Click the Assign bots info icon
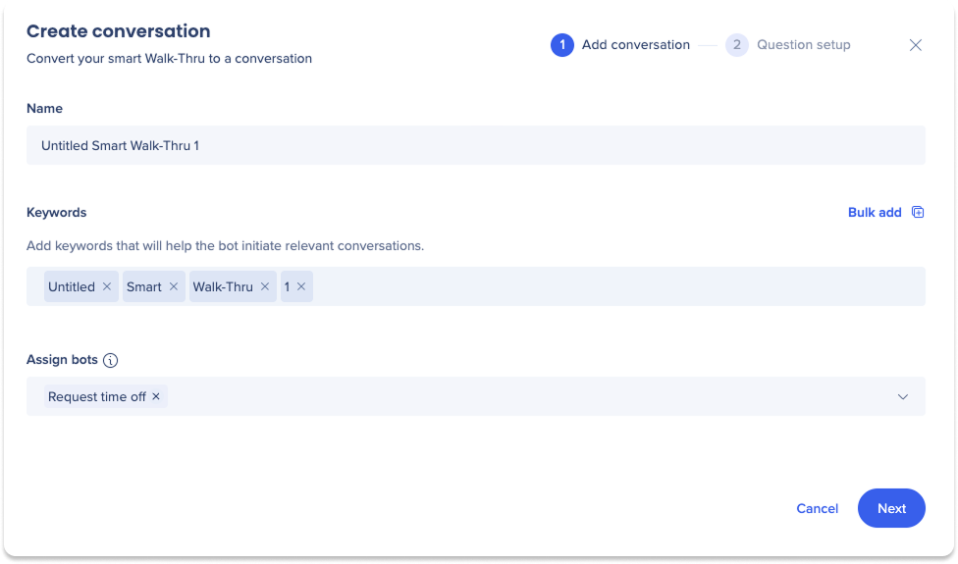 coord(111,360)
